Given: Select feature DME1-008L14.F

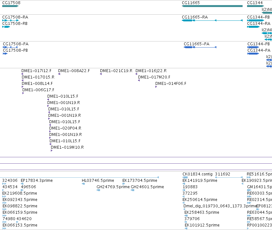Looking at the screenshot, I should (x=23, y=87).
